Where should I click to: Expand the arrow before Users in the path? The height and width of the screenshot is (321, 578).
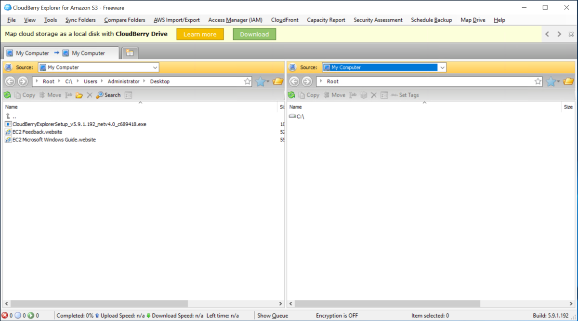(x=78, y=81)
